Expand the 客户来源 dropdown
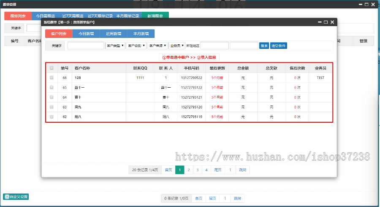Image resolution: width=380 pixels, height=207 pixels. (157, 46)
